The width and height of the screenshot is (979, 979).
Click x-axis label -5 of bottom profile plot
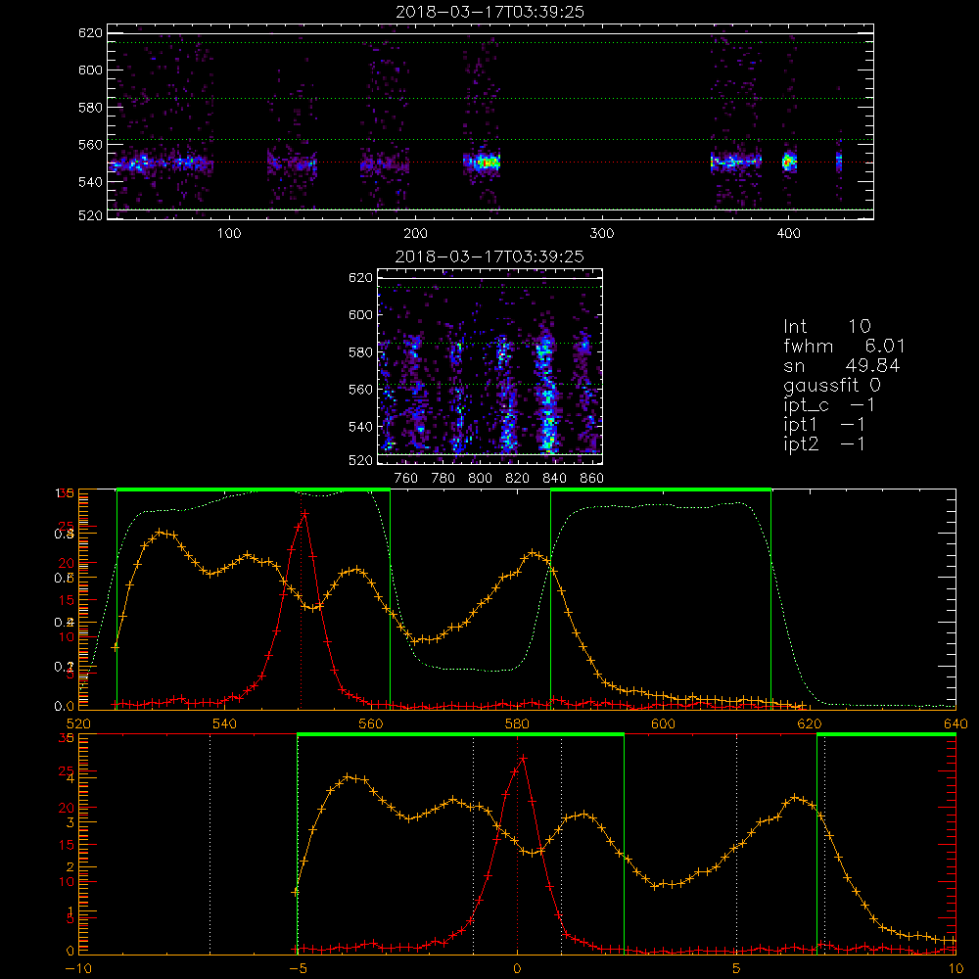click(298, 969)
